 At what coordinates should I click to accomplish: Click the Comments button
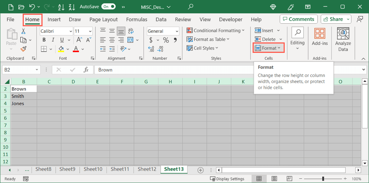tap(298, 19)
